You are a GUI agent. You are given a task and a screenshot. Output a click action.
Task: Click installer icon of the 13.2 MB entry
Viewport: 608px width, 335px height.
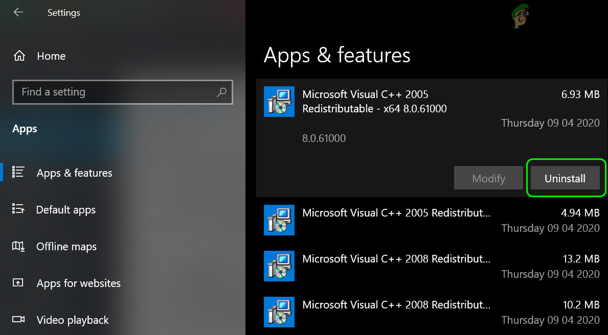coord(279,266)
